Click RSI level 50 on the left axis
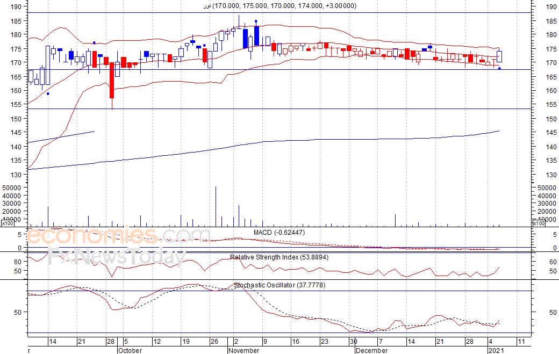The image size is (559, 354). click(x=18, y=271)
